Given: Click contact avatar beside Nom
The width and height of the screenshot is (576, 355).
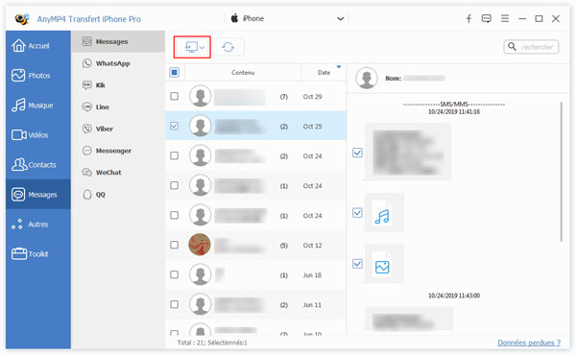Looking at the screenshot, I should tap(367, 78).
